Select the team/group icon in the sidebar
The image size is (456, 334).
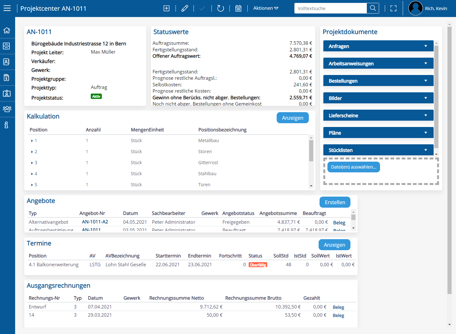pos(7,109)
